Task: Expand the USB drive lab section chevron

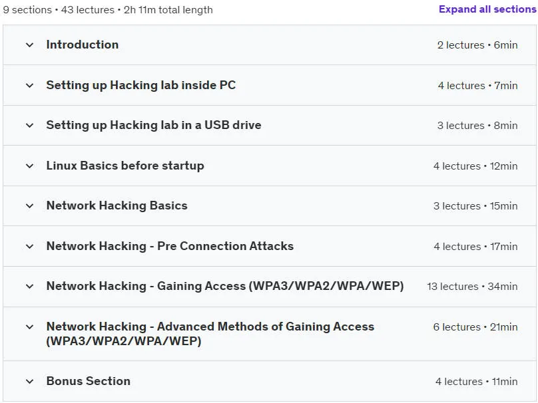Action: pos(30,126)
